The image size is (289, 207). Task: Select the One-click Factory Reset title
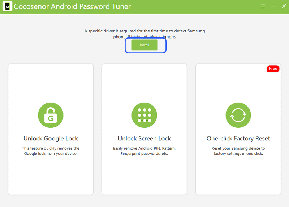point(238,138)
